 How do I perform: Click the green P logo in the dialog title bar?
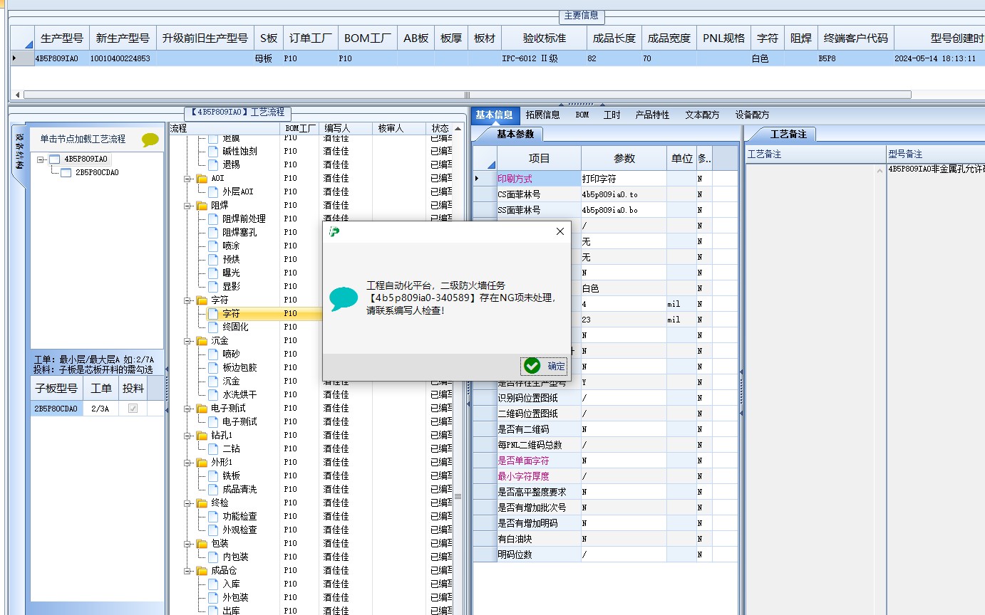click(x=334, y=231)
